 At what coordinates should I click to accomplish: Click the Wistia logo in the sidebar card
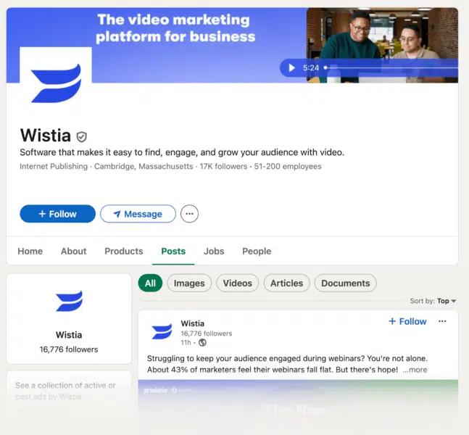tap(69, 301)
